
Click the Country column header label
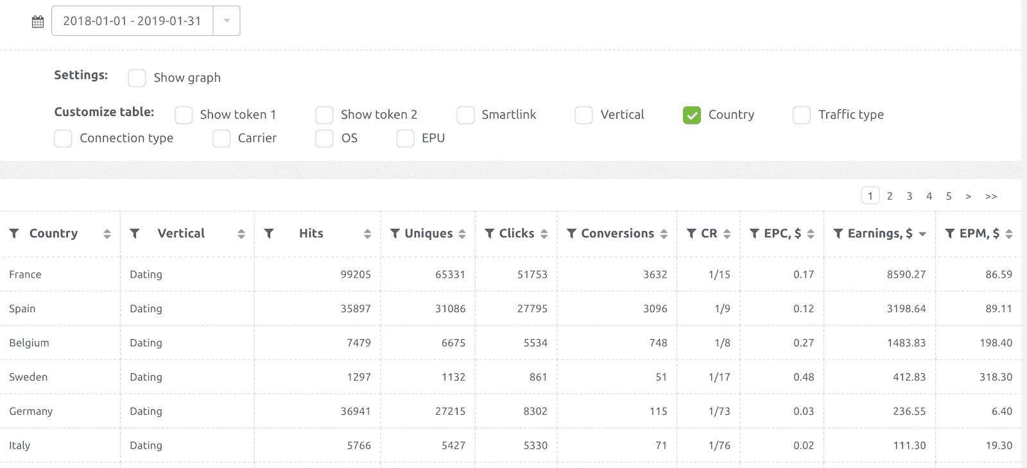[53, 233]
